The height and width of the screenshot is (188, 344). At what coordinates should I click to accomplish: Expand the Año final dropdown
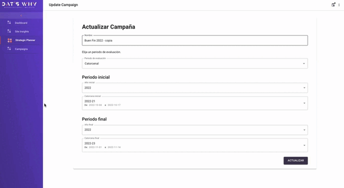[195, 130]
